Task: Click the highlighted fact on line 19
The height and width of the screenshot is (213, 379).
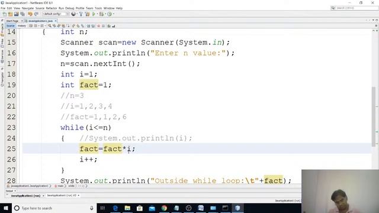Action: tap(89, 85)
